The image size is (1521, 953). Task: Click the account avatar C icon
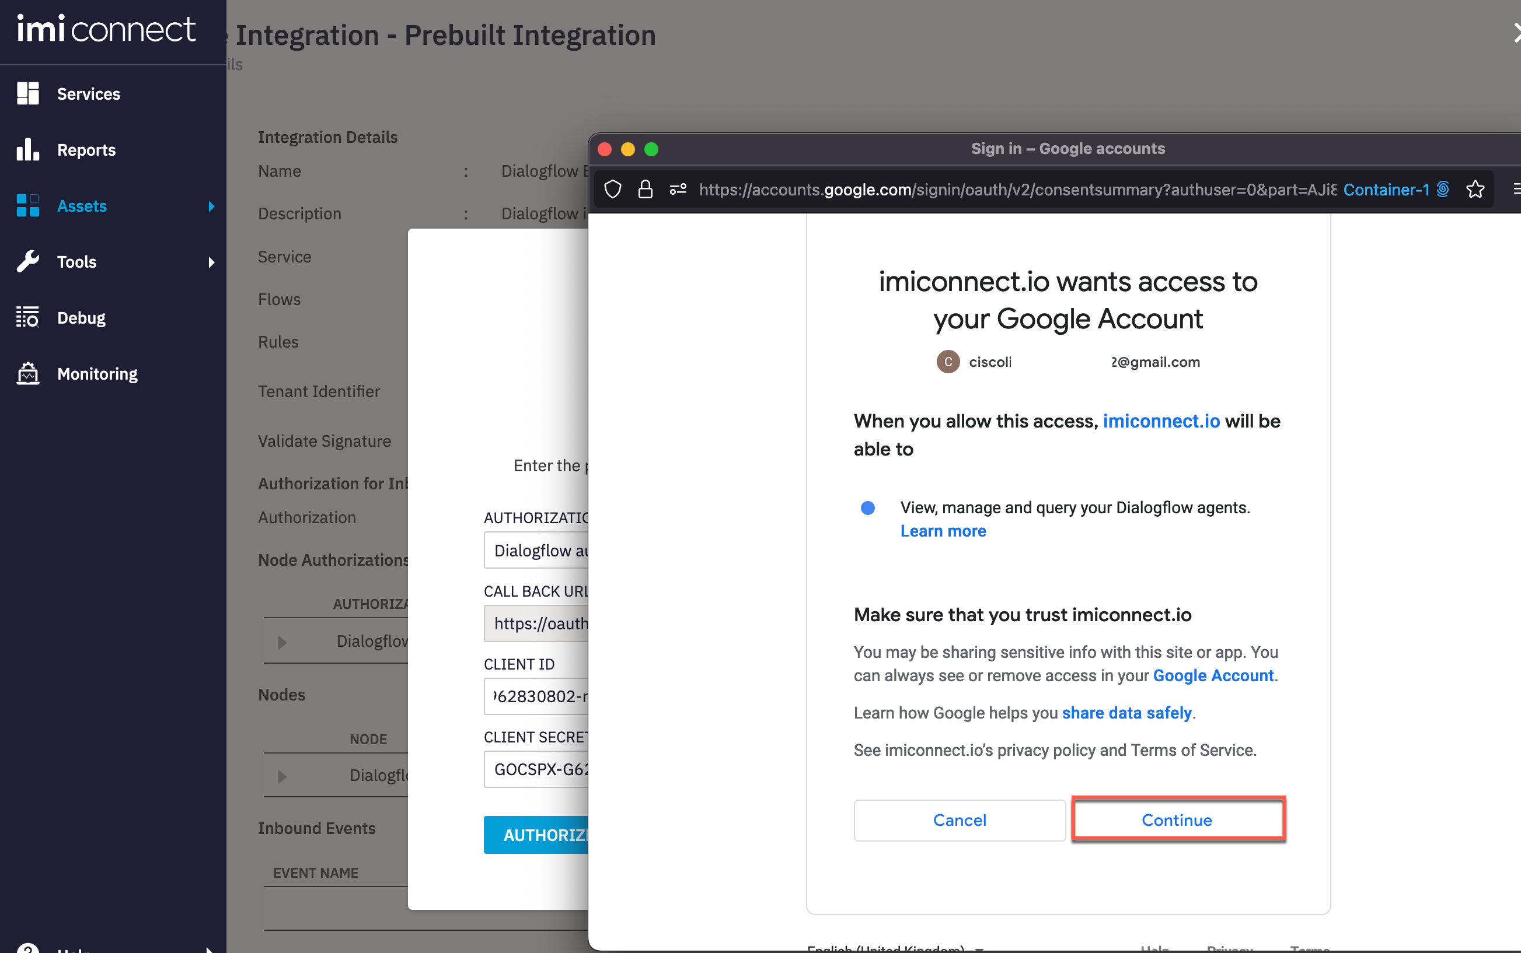coord(947,362)
